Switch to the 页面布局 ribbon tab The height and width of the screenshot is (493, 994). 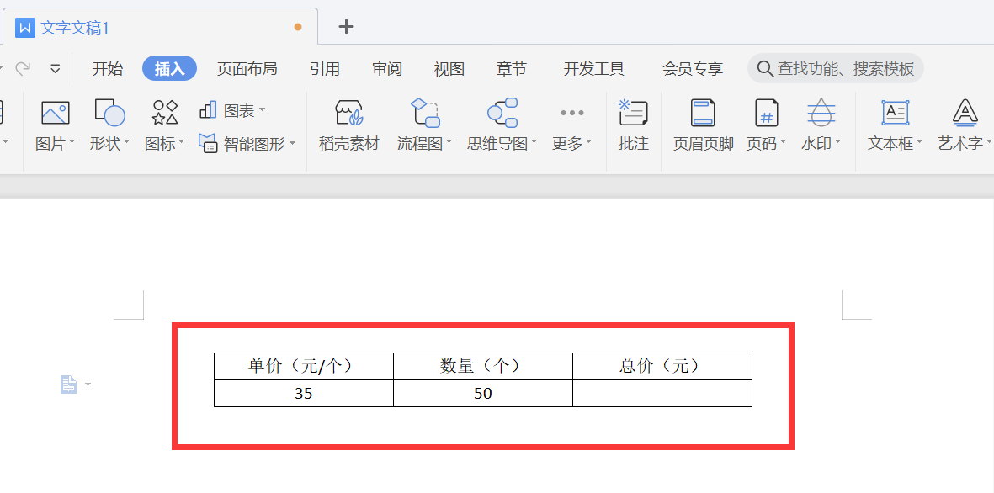pyautogui.click(x=247, y=68)
